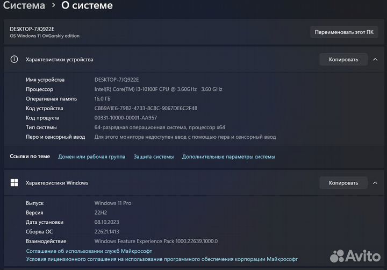
Task: Click the DESKTOP-7JQ922E name in the top card
Action: (x=32, y=29)
